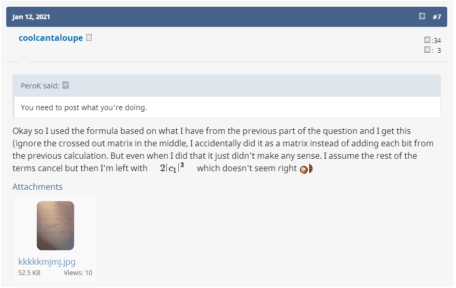Click the message count value 34
This screenshot has height=288, width=456.
[x=437, y=40]
